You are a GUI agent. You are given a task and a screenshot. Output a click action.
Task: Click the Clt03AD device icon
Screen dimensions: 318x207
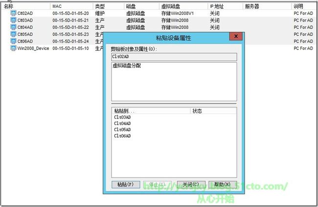(x=13, y=21)
